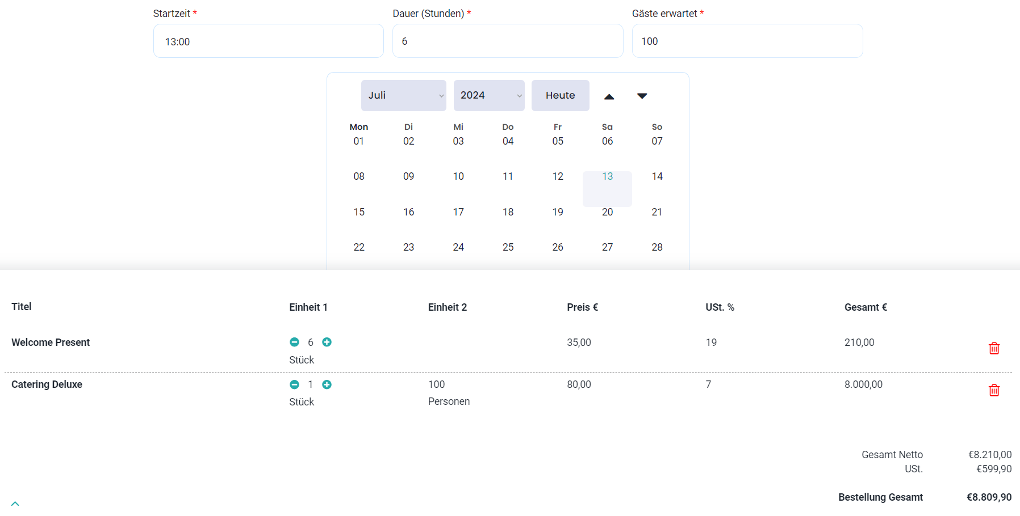Select calendar day 27

tap(608, 247)
